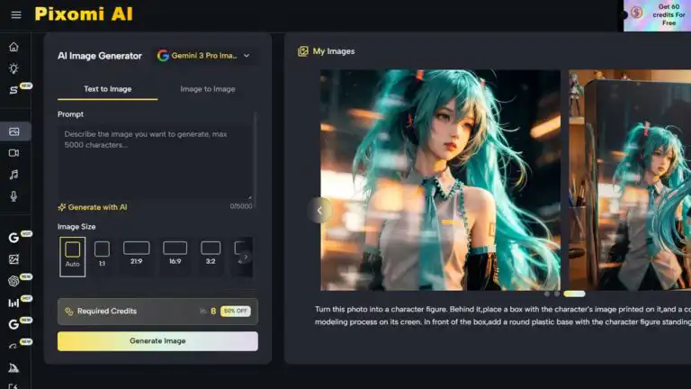This screenshot has width=691, height=389.
Task: Open the Google G tool marked NEW
Action: point(13,324)
